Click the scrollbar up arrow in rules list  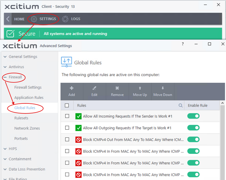click(222, 103)
